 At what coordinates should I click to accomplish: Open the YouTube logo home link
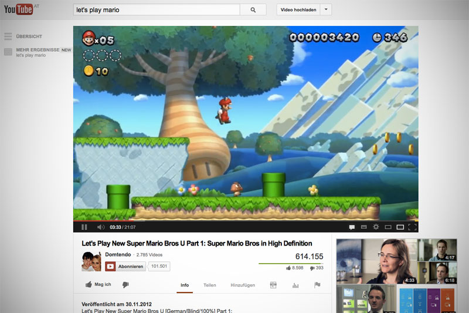pos(18,9)
